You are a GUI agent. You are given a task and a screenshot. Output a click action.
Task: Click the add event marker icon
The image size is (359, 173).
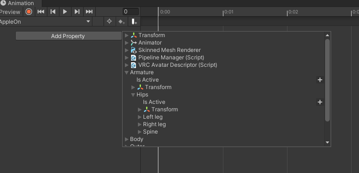[x=134, y=21]
